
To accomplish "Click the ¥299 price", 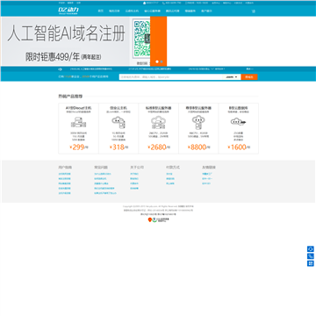I will pyautogui.click(x=78, y=147).
